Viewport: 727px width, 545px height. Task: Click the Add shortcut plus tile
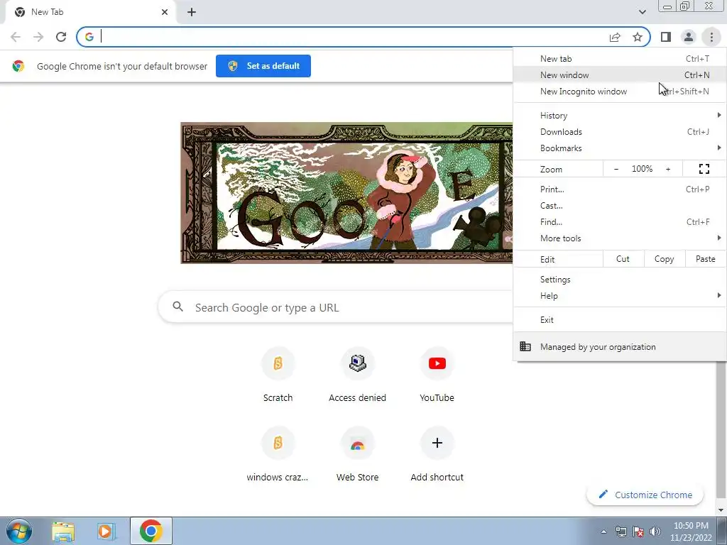pyautogui.click(x=437, y=454)
